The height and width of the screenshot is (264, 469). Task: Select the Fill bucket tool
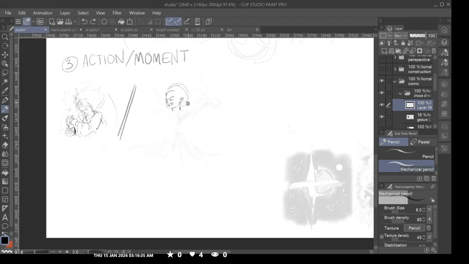coord(5,172)
